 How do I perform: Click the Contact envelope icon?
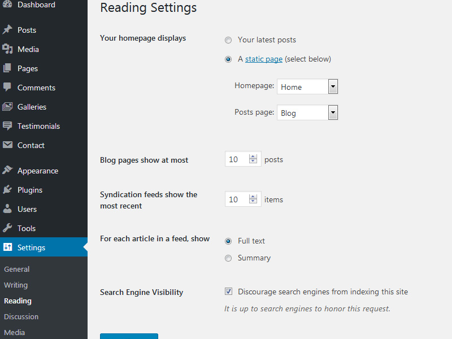pos(7,145)
